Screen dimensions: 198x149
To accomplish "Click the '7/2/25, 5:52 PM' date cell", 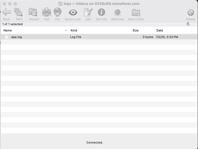I will click(x=167, y=37).
